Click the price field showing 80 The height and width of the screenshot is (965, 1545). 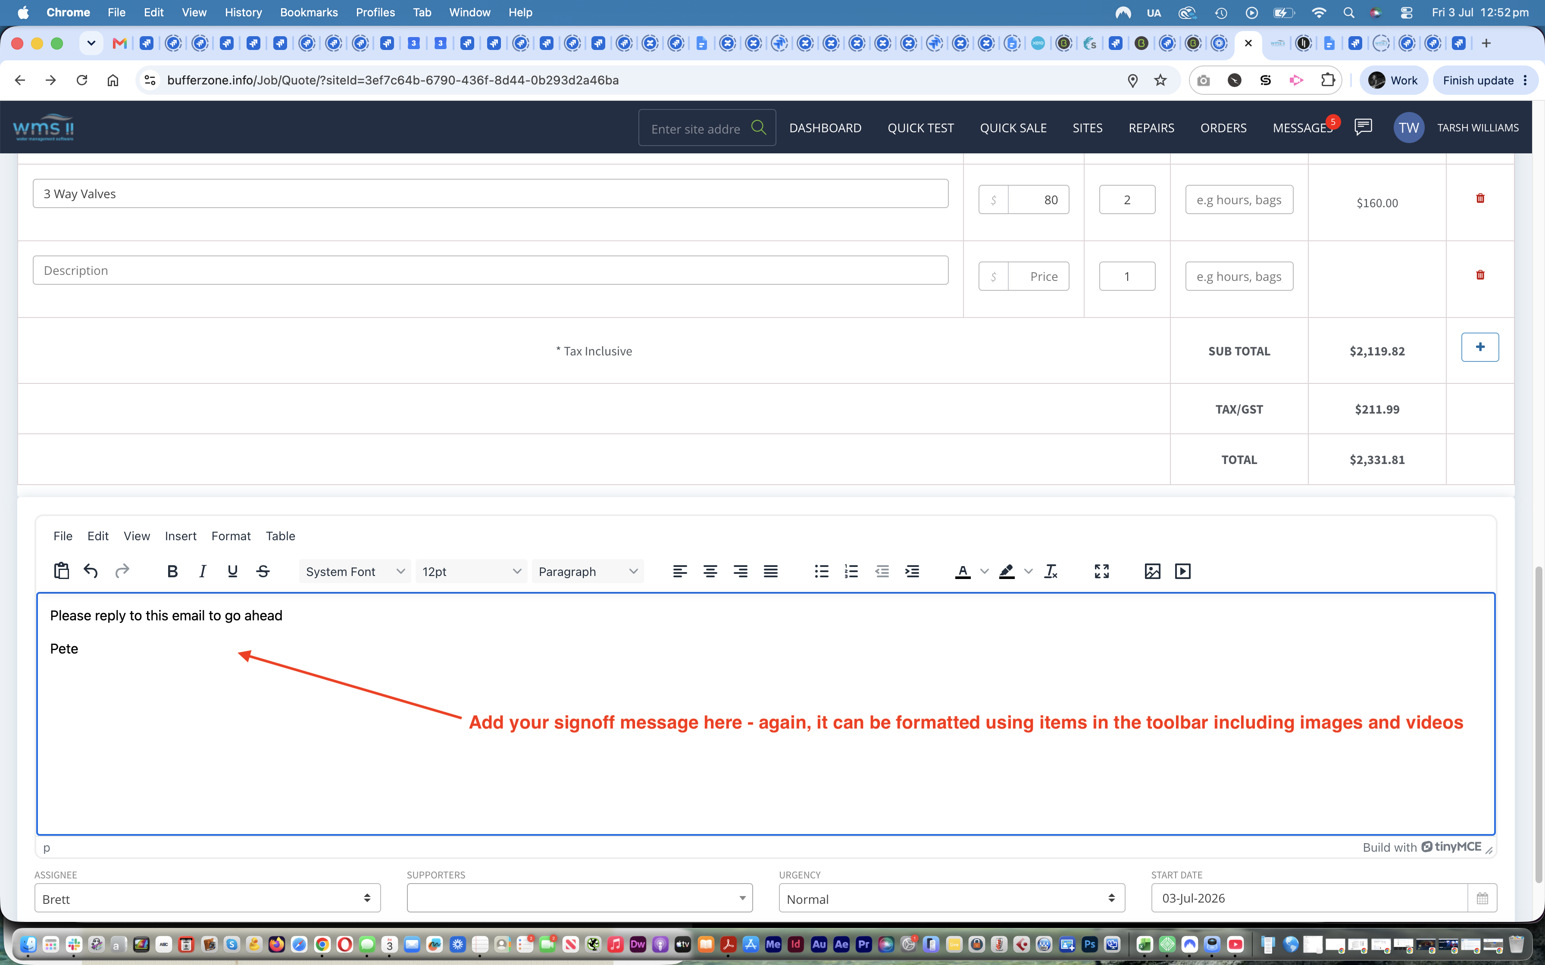pyautogui.click(x=1038, y=200)
